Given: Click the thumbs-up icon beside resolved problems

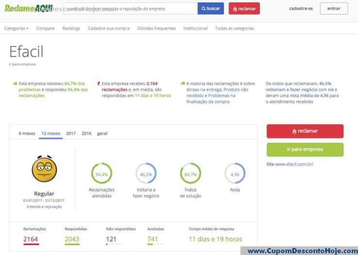Looking at the screenshot, I should click(x=15, y=84).
